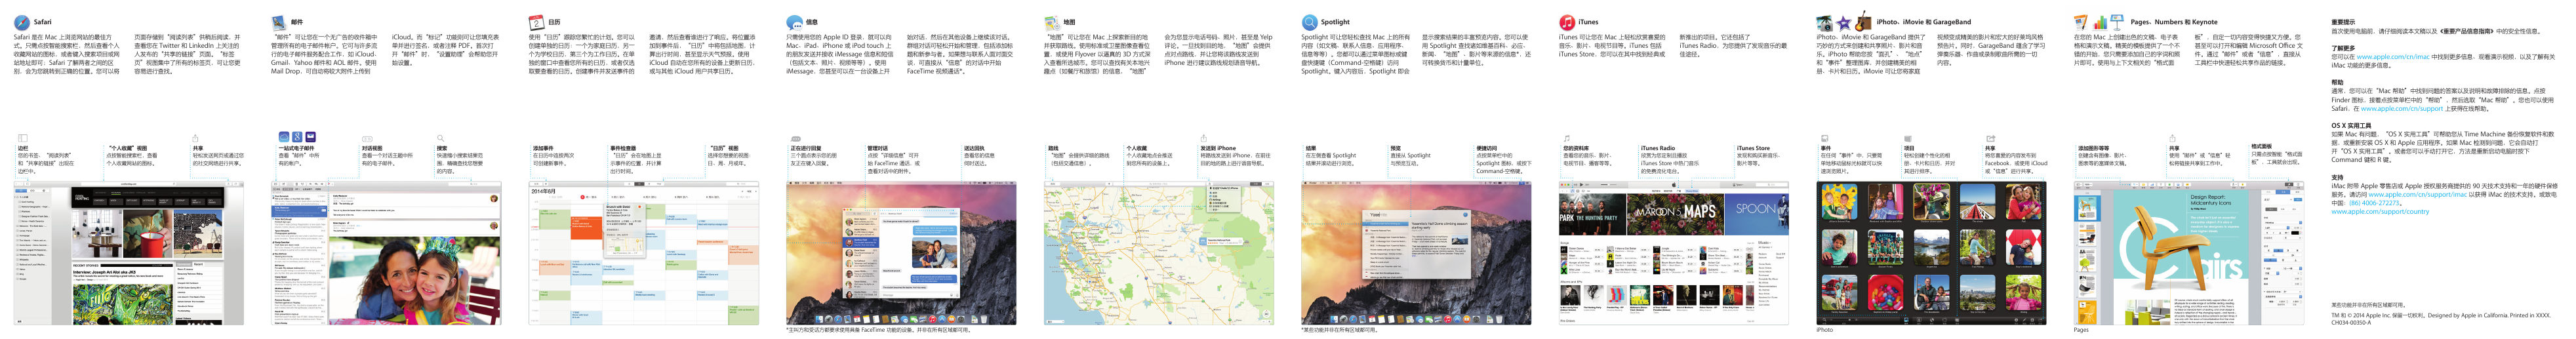This screenshot has width=2576, height=339.
Task: Click the red iTunes music note icon
Action: (1567, 22)
